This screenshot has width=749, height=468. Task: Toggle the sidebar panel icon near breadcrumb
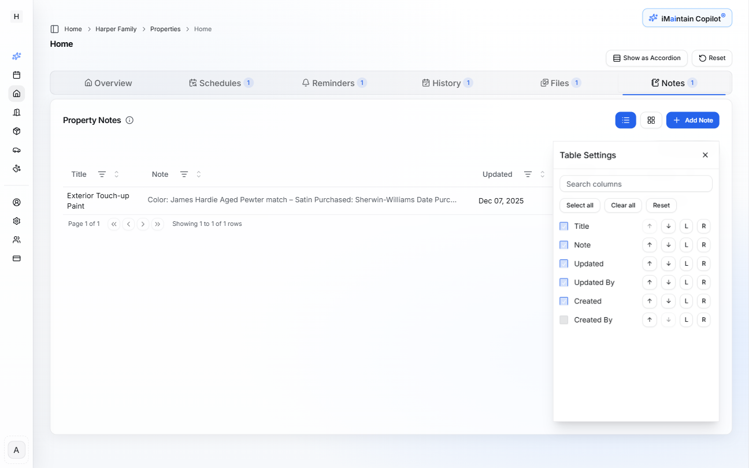[55, 29]
